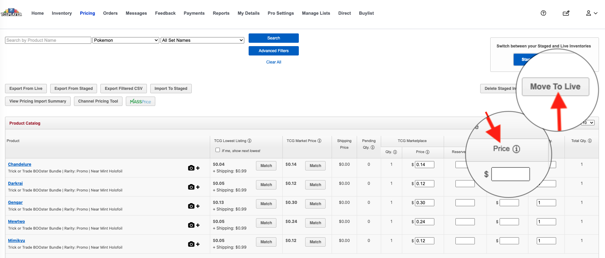This screenshot has height=258, width=605.
Task: Go to the Home menu item
Action: click(37, 13)
